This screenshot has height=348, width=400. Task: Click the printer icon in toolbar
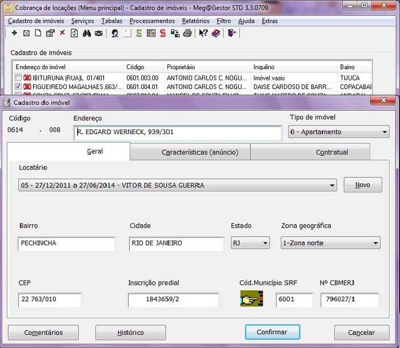click(x=187, y=34)
